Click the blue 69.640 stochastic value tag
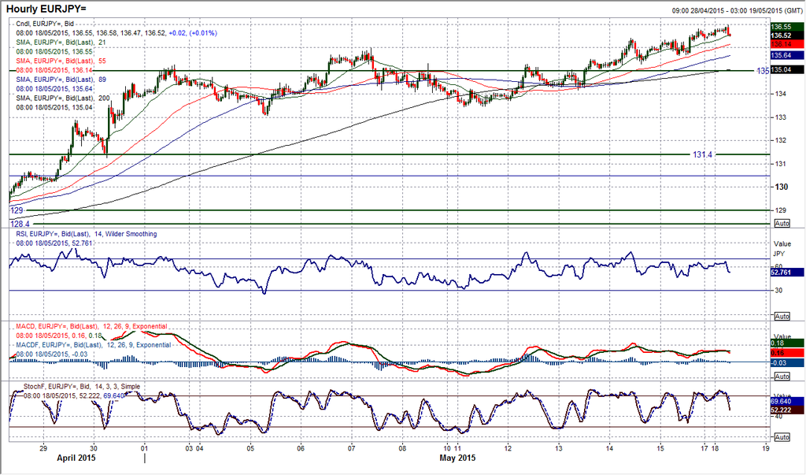The width and height of the screenshot is (806, 475). click(786, 401)
